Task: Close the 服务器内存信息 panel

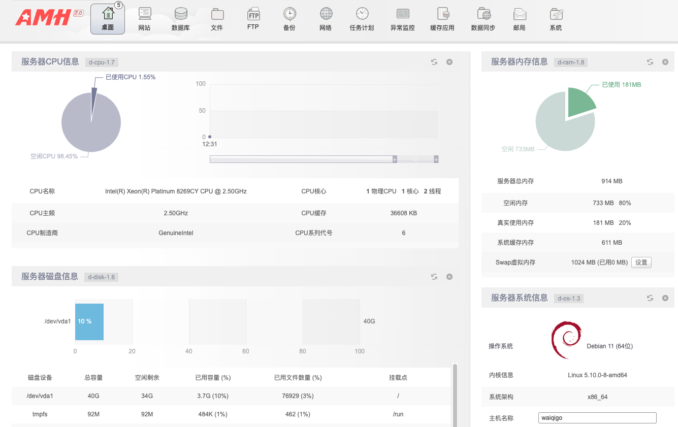Action: pyautogui.click(x=665, y=62)
